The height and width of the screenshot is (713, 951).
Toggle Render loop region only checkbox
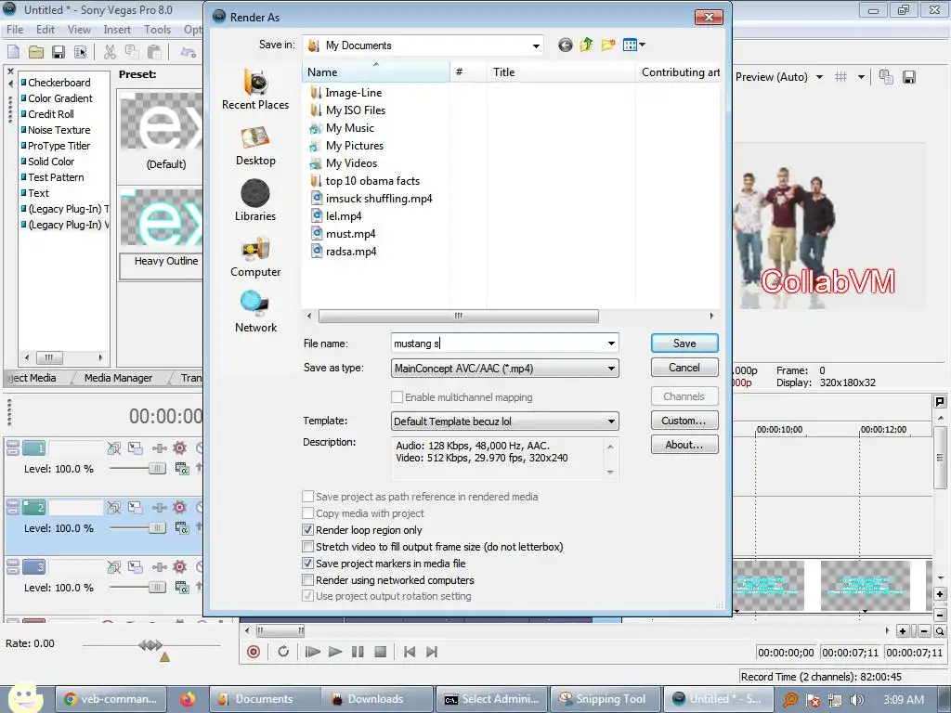pos(308,530)
